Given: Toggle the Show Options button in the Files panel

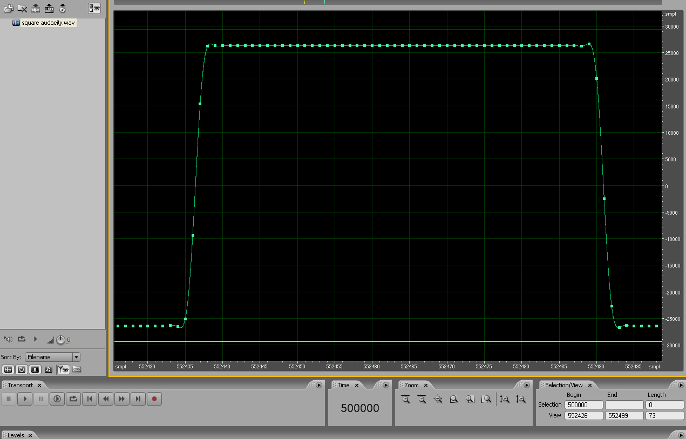Looking at the screenshot, I should [94, 8].
